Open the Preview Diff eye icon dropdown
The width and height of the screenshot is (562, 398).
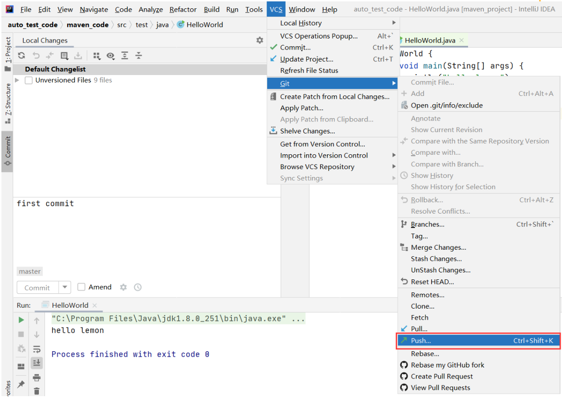coord(111,56)
